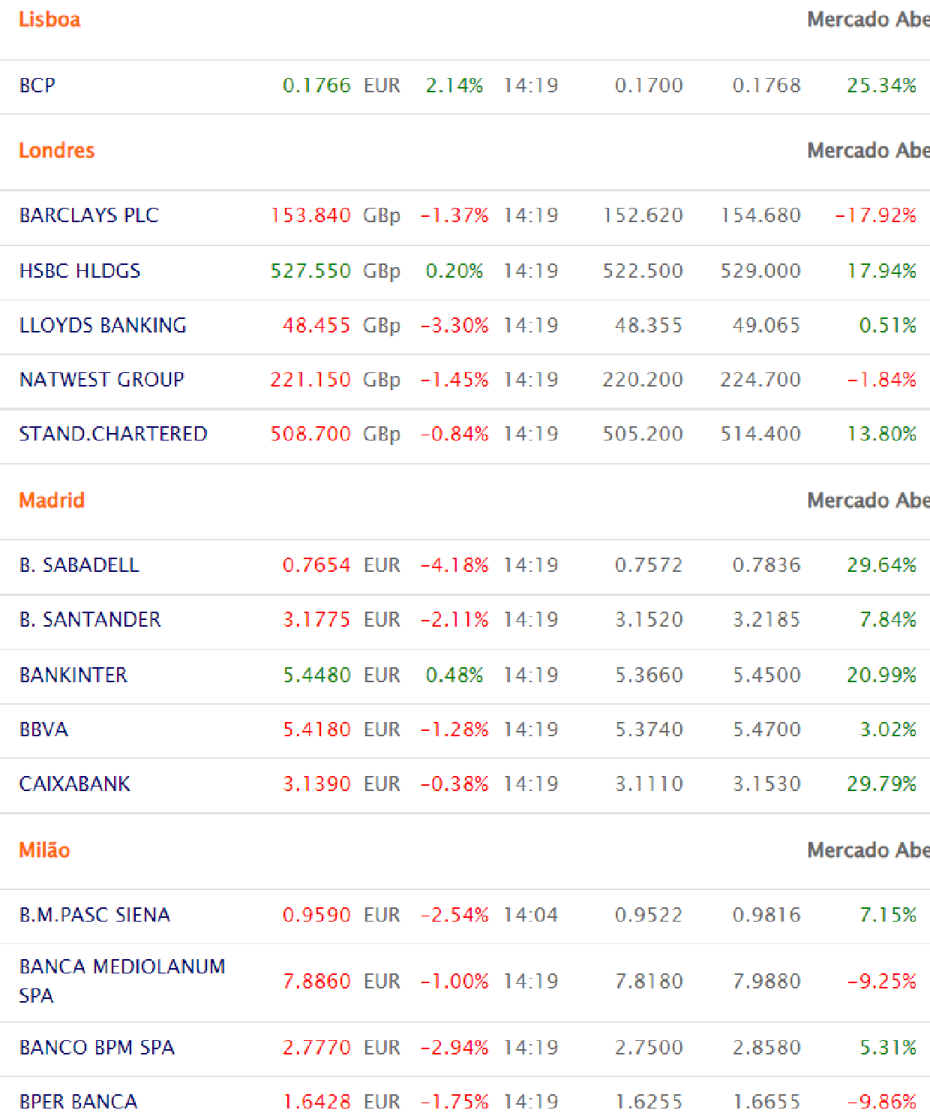Viewport: 930px width, 1119px height.
Task: Select BCP yearly change 25.34%
Action: (881, 86)
